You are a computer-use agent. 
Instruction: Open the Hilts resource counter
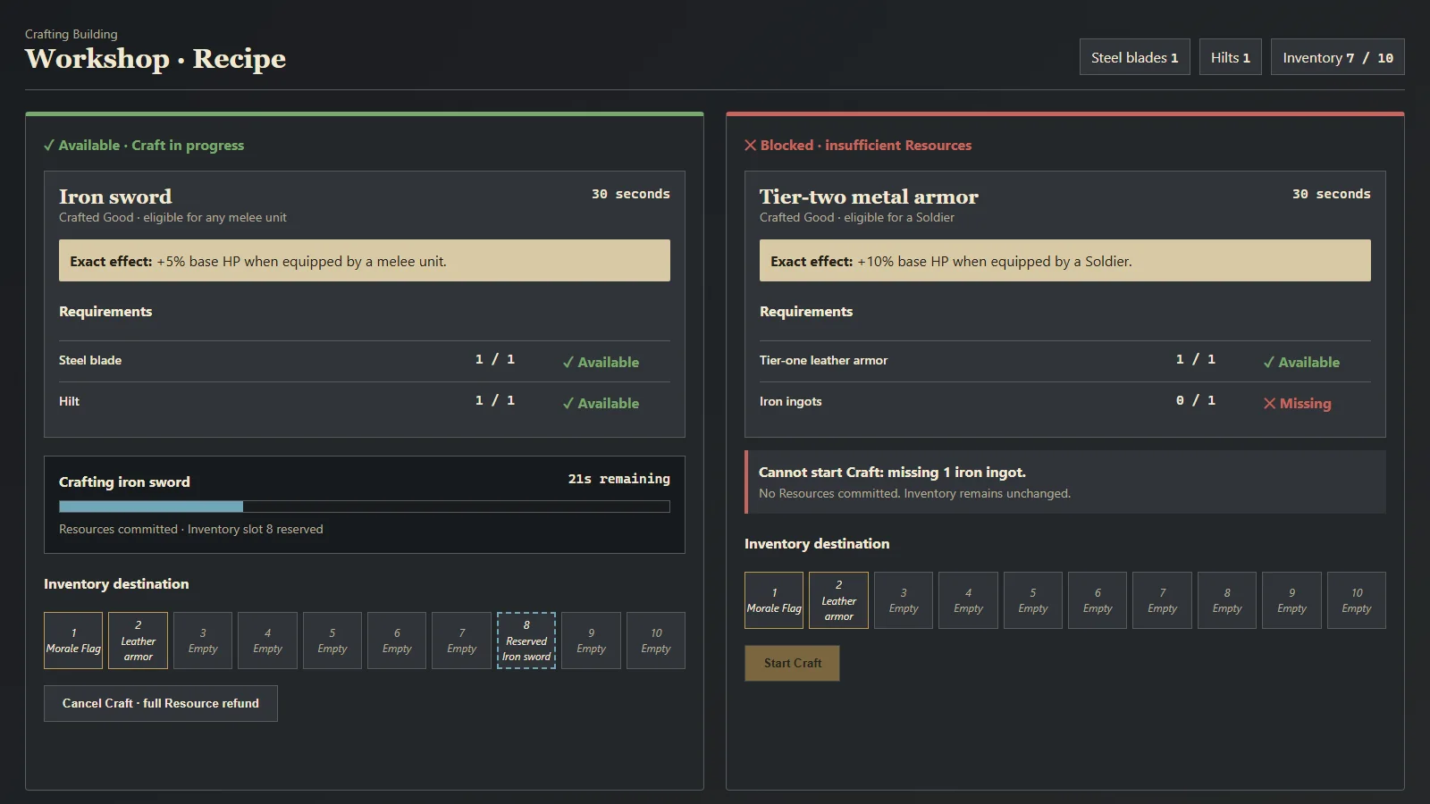pyautogui.click(x=1230, y=57)
